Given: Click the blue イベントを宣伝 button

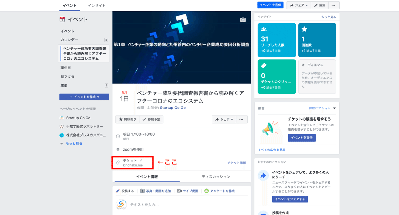Looking at the screenshot, I should coord(270,5).
